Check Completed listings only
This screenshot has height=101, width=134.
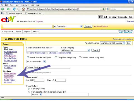pyautogui.click(x=56, y=57)
